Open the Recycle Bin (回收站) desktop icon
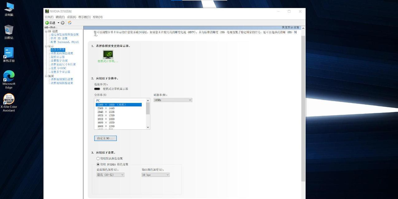This screenshot has height=199, width=398. (9, 32)
